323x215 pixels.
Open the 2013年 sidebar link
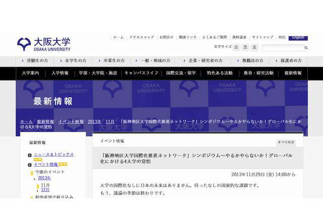point(44,178)
